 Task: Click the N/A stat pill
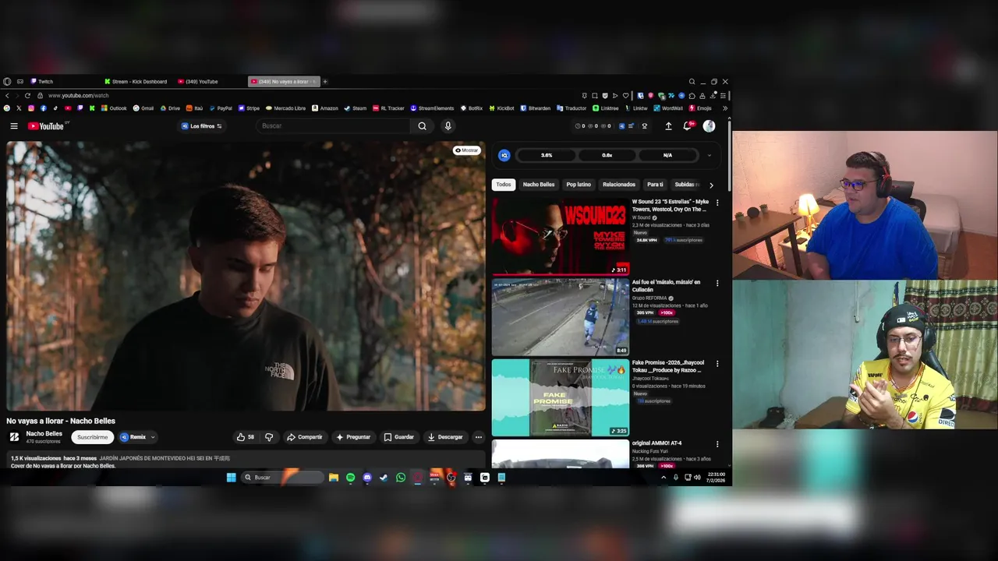667,155
